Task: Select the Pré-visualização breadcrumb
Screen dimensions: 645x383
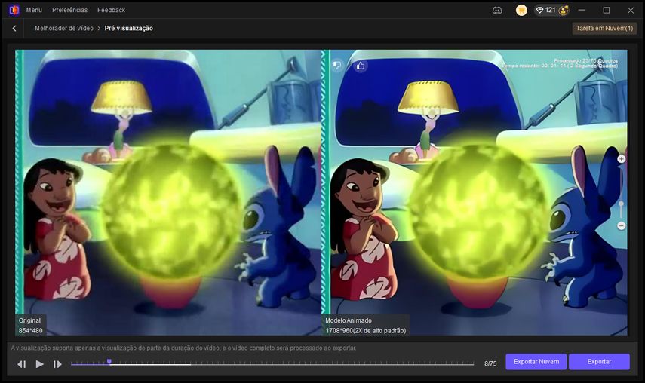Action: click(x=129, y=29)
